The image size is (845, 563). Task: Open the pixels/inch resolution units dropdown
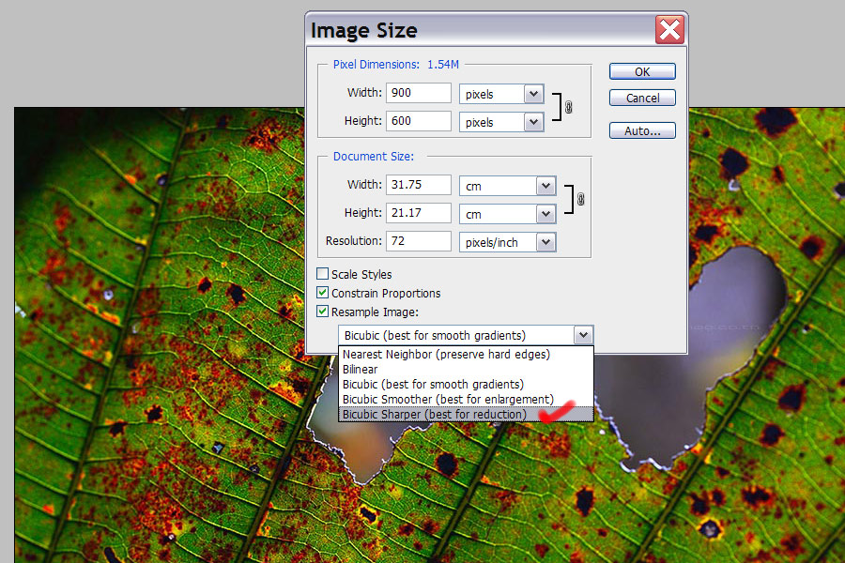point(545,242)
